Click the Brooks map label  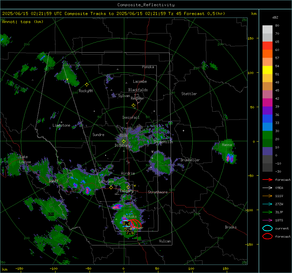coord(231,227)
